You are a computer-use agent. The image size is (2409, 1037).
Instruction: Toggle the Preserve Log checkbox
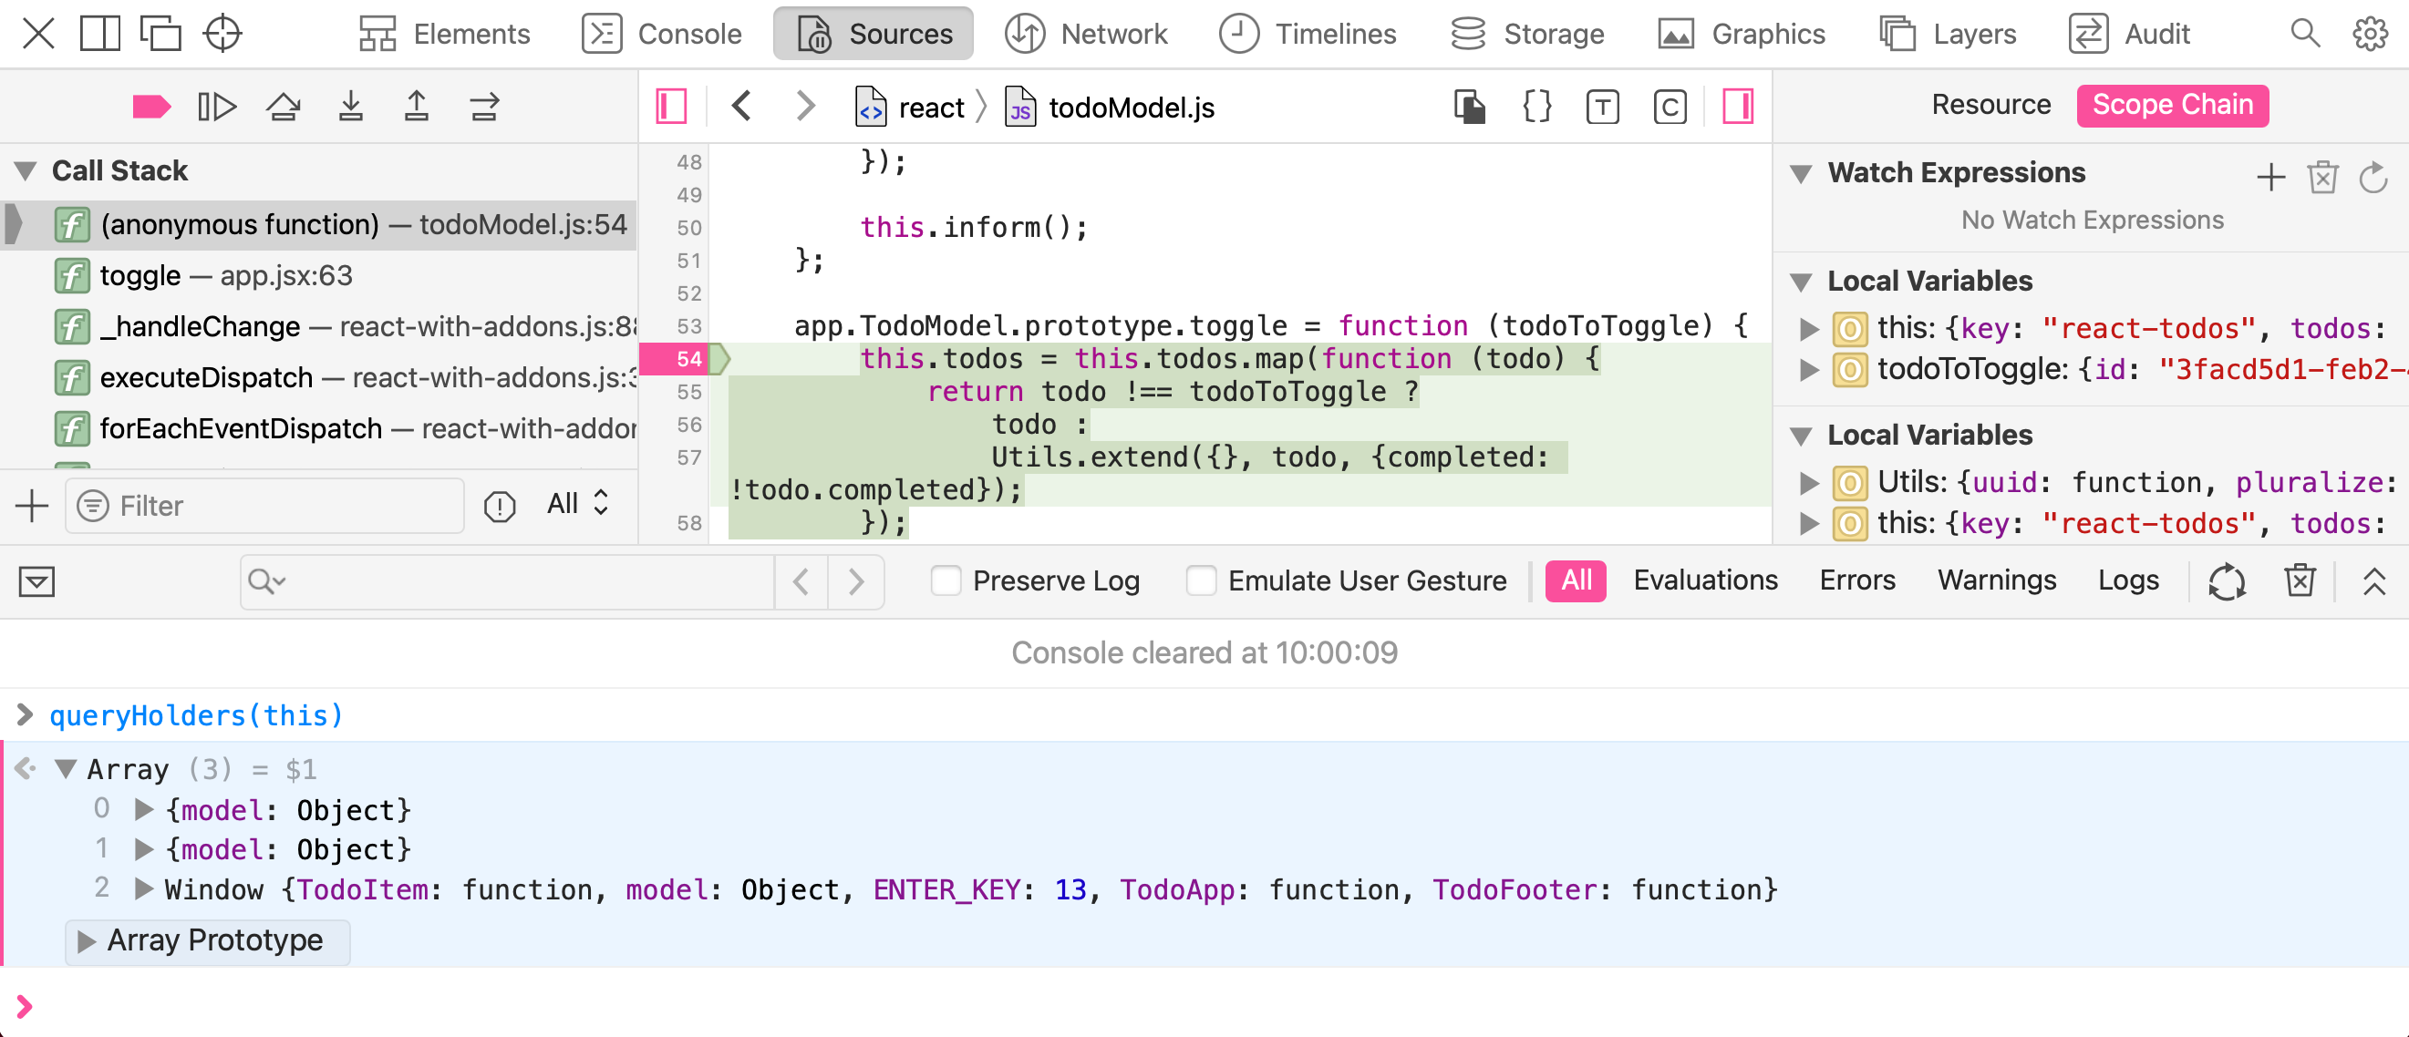(945, 580)
